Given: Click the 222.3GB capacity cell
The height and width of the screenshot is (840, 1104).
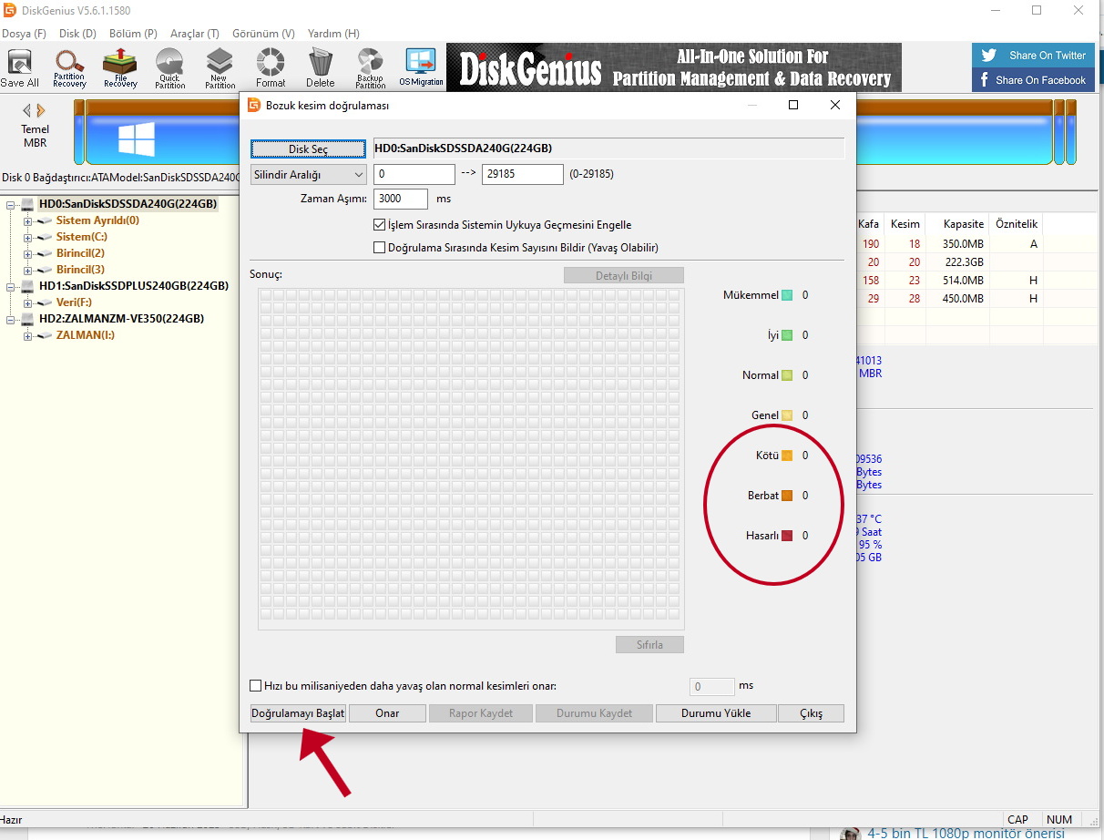Looking at the screenshot, I should (964, 262).
